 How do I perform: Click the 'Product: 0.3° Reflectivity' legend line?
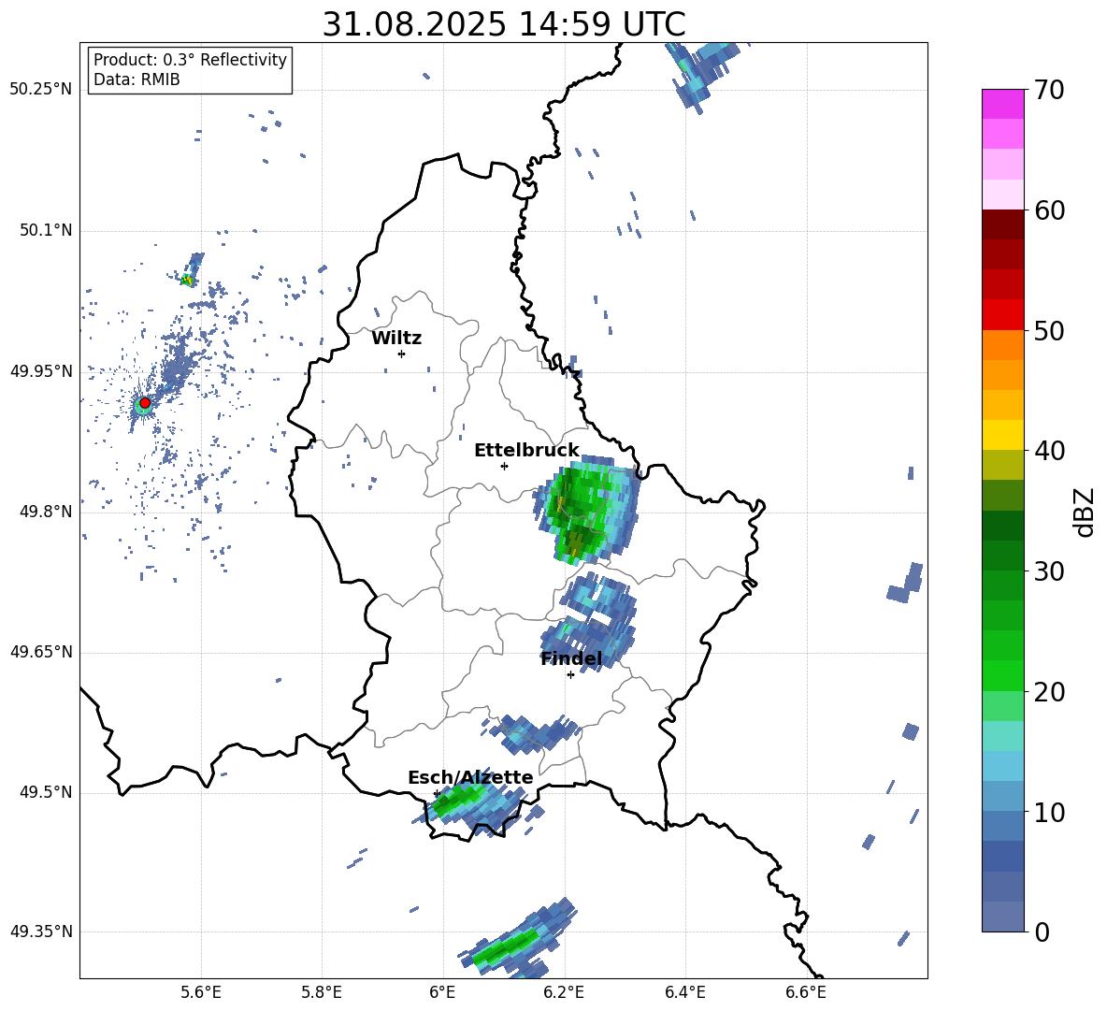click(x=191, y=60)
